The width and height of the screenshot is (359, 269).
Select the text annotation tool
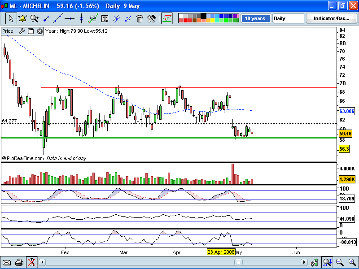[x=105, y=19]
